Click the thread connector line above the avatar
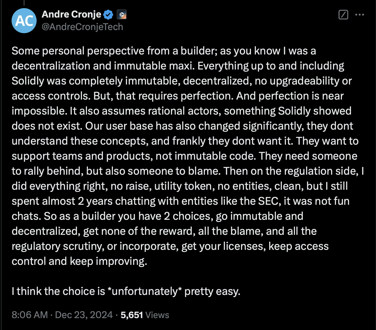The width and height of the screenshot is (376, 330). (x=24, y=3)
